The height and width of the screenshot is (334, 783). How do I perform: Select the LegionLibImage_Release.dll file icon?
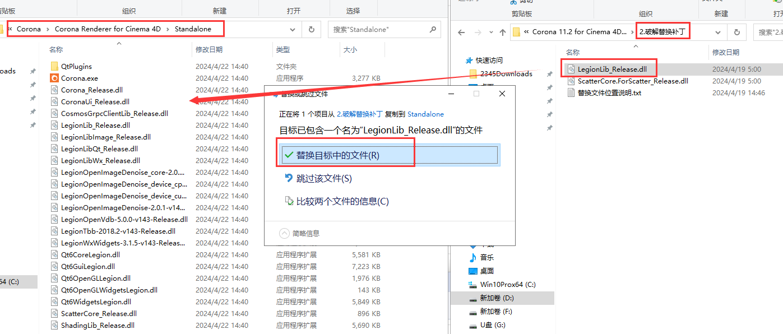[x=54, y=137]
